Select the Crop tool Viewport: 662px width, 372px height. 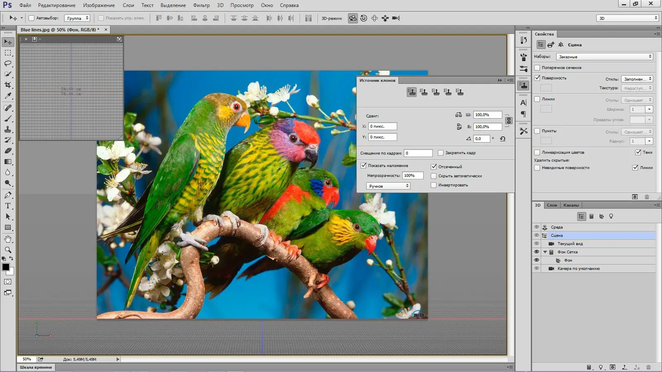click(8, 85)
